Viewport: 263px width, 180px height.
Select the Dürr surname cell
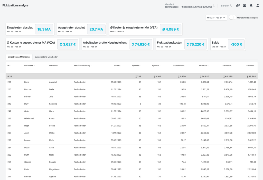26,104
